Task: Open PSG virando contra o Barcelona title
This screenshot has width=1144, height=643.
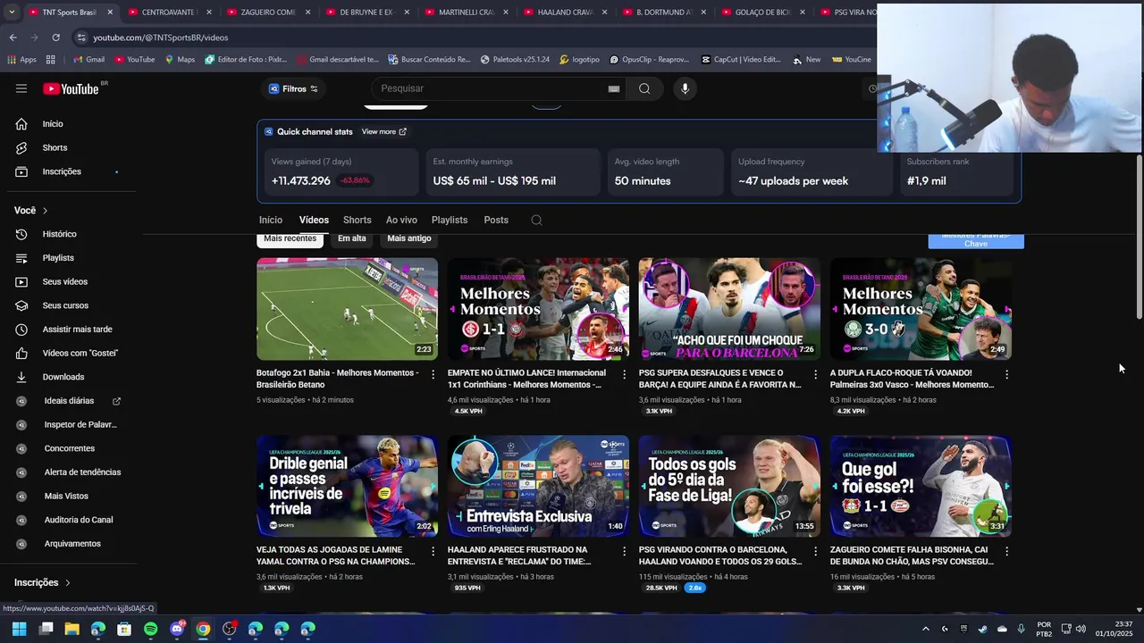Action: [720, 555]
